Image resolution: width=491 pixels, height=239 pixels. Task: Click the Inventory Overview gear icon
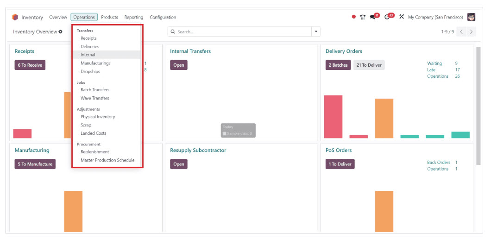pos(60,32)
